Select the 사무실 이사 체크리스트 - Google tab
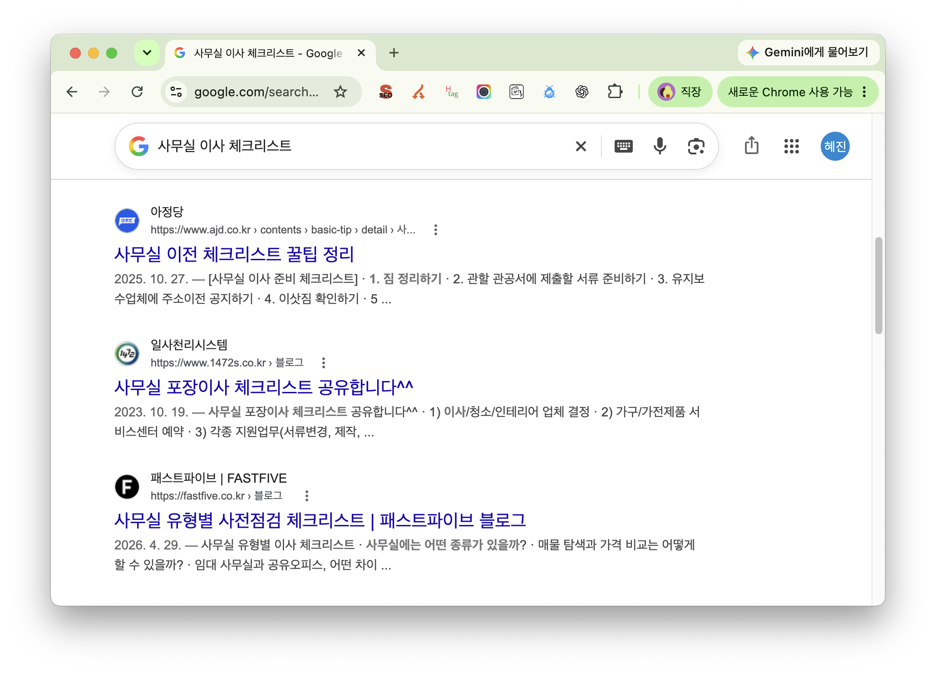 (x=271, y=53)
